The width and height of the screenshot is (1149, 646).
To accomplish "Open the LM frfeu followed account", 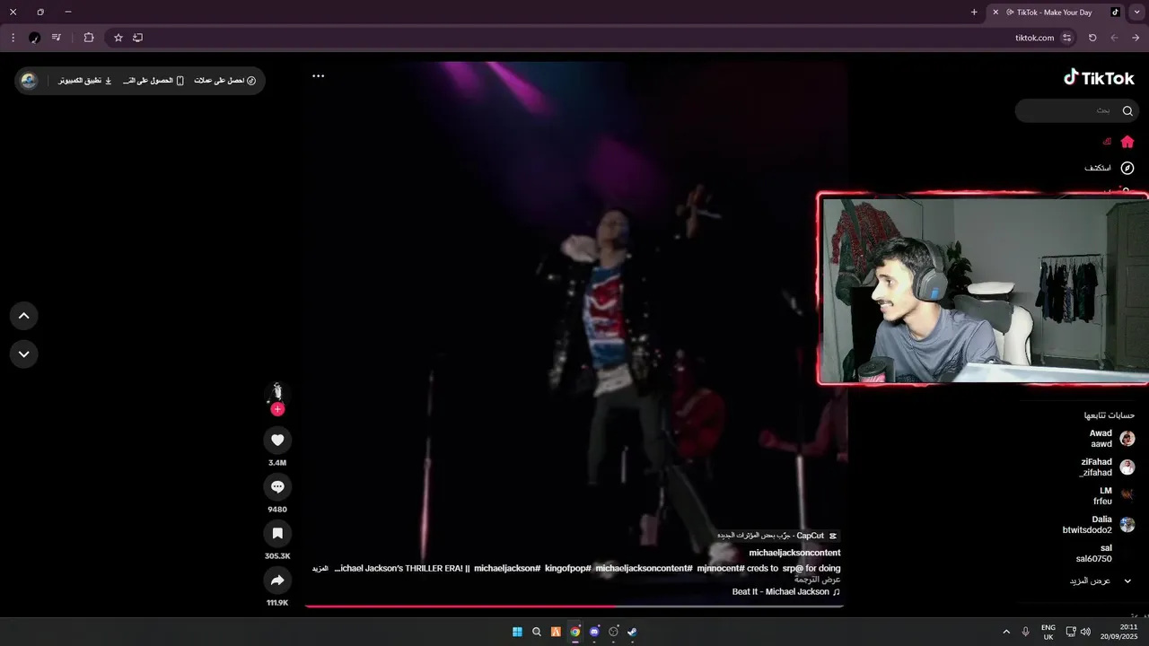I will coord(1113,496).
